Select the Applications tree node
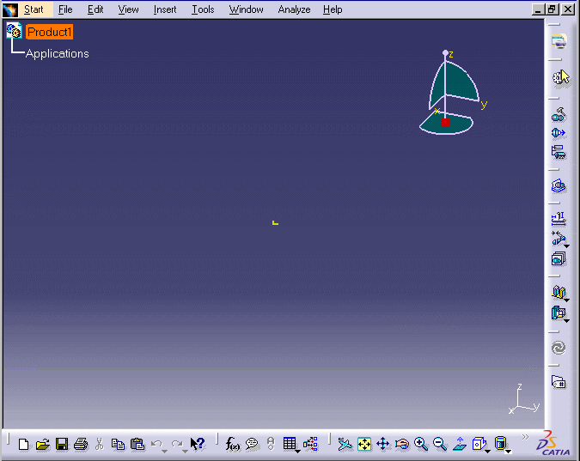Screen dimensions: 580x461 click(x=57, y=53)
